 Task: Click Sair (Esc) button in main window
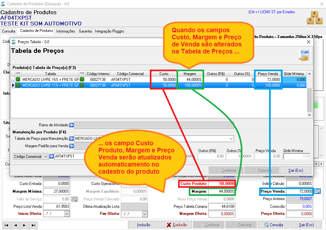pyautogui.click(x=306, y=225)
